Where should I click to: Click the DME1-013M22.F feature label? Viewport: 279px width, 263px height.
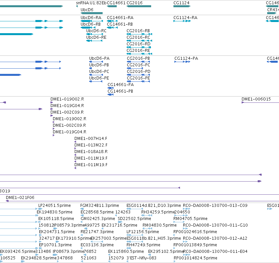point(91,145)
